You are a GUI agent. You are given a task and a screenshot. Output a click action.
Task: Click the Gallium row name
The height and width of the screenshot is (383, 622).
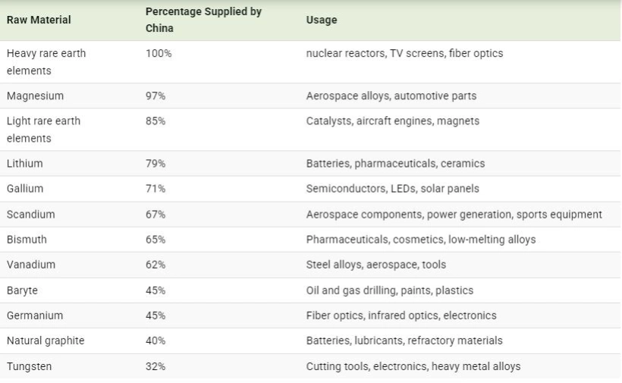pyautogui.click(x=25, y=188)
